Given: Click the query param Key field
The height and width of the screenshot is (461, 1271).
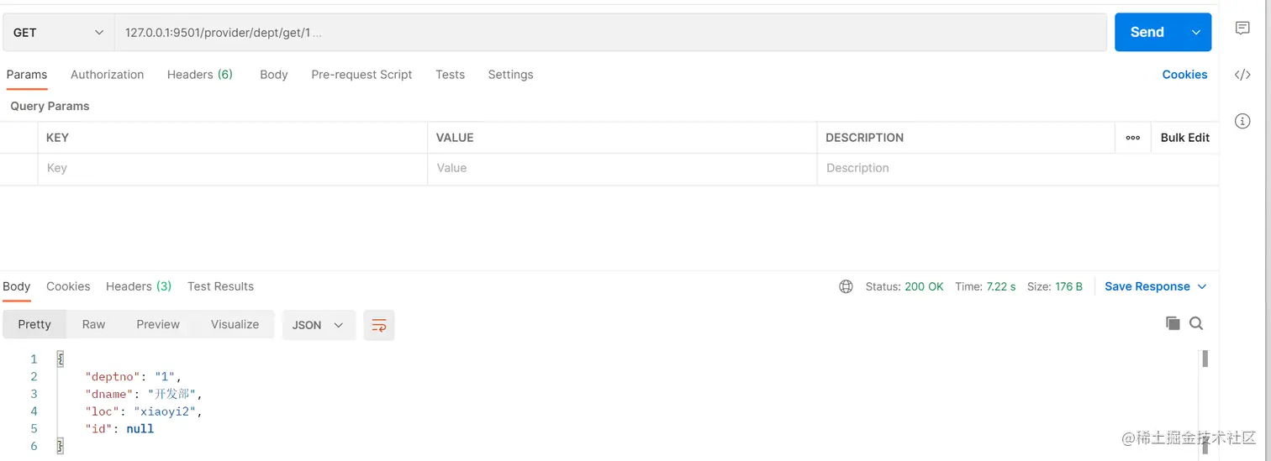Looking at the screenshot, I should click(x=233, y=168).
